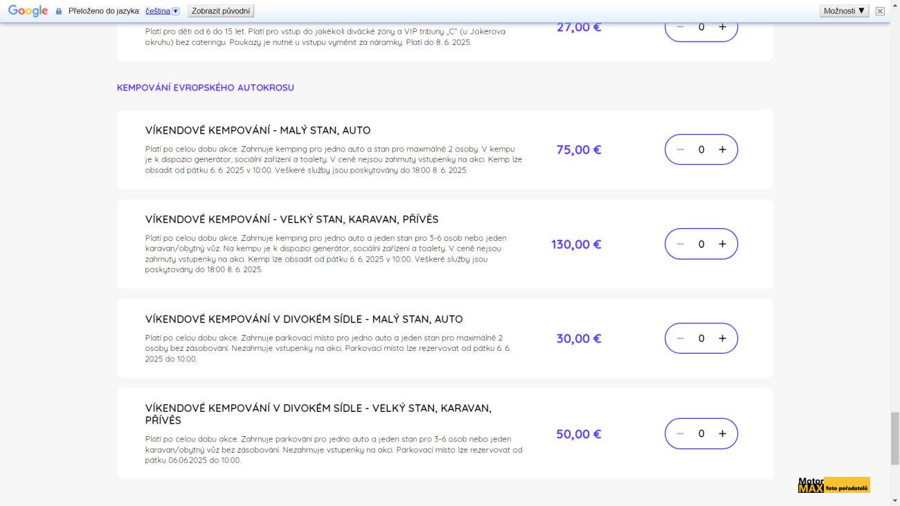Add one large tent caravan camping 130,00 €
This screenshot has width=900, height=506.
pyautogui.click(x=722, y=244)
